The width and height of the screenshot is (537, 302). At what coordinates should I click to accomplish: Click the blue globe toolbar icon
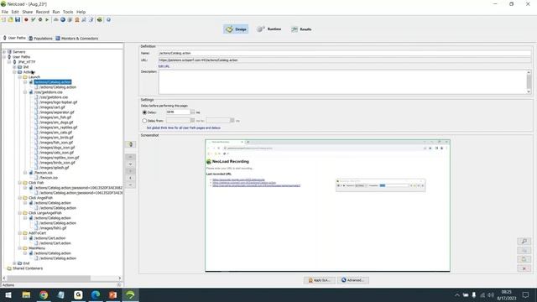(x=63, y=20)
